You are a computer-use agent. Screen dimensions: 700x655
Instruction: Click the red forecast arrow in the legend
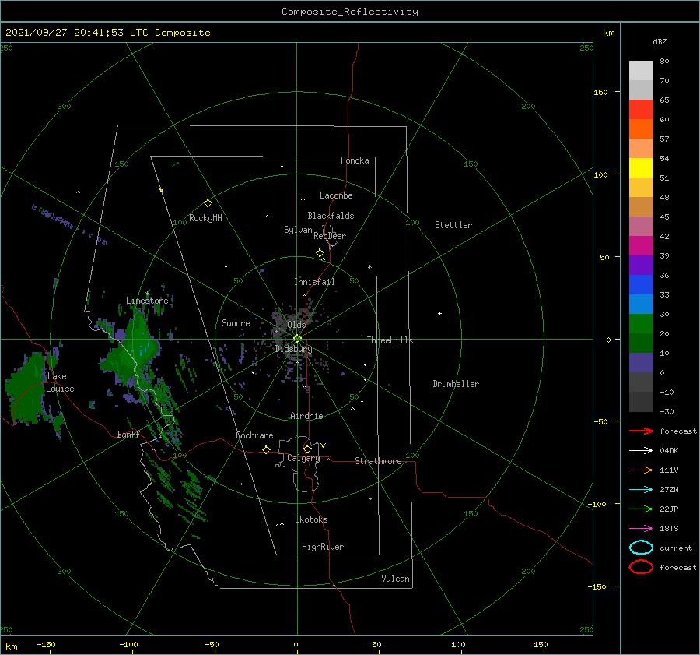pos(641,431)
